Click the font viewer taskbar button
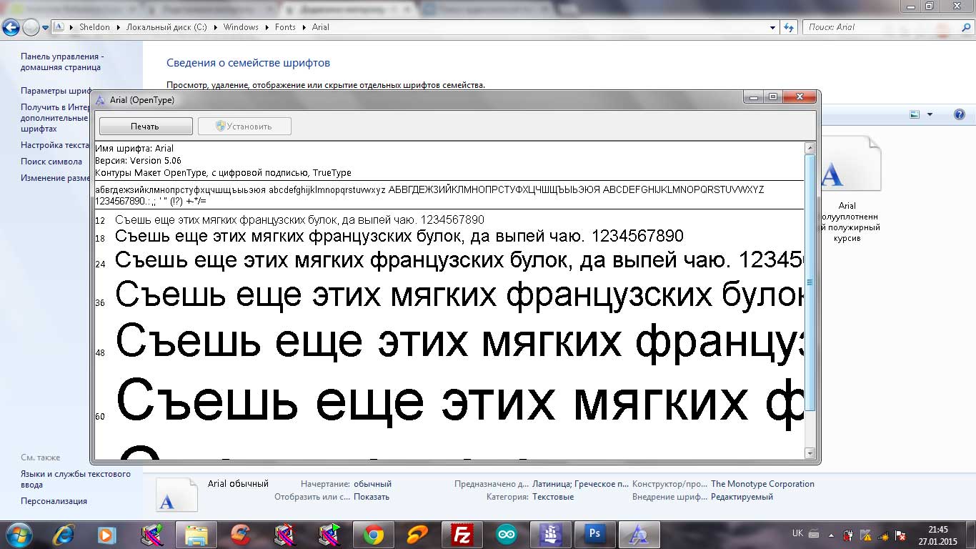976x549 pixels. pos(639,535)
